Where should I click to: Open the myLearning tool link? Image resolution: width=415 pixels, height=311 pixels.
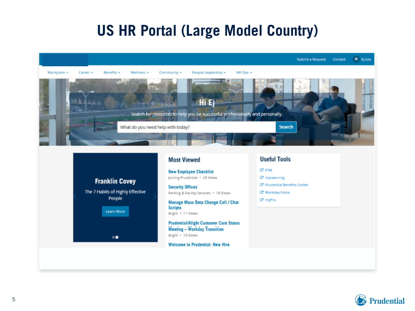[x=275, y=178]
